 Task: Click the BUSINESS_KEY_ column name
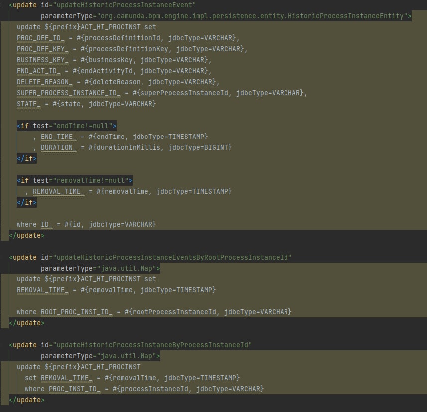point(43,60)
